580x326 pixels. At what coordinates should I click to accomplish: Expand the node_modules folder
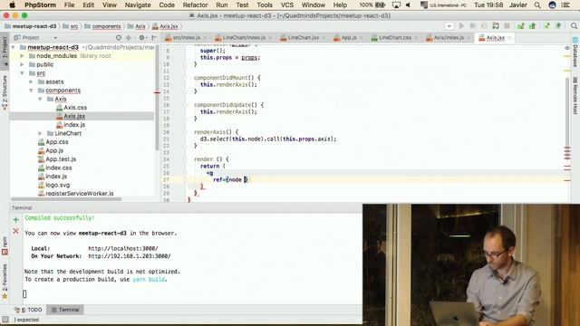pos(22,56)
